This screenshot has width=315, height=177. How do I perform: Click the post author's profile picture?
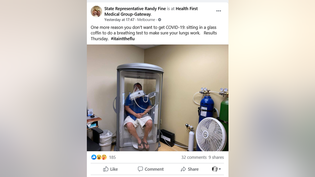(96, 11)
